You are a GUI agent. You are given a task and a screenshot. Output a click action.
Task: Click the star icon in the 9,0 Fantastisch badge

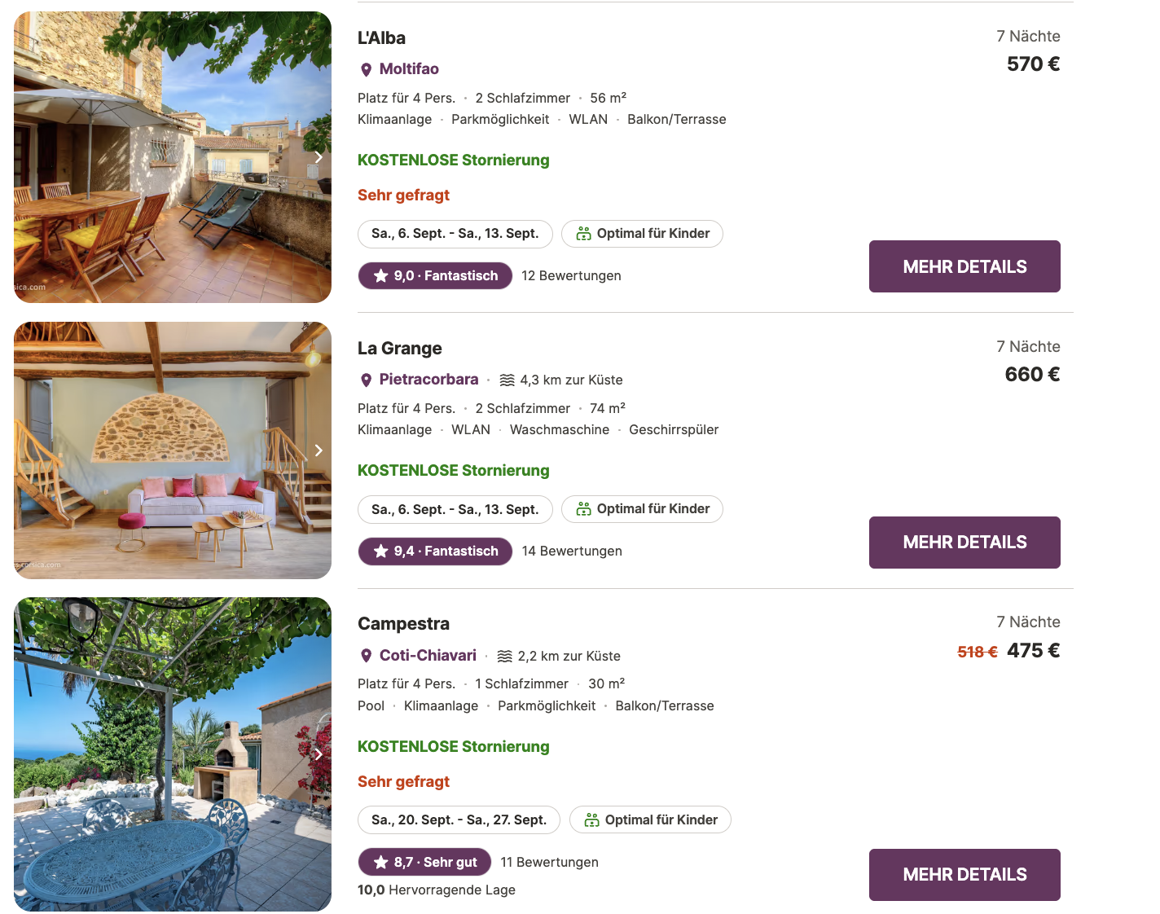(380, 276)
